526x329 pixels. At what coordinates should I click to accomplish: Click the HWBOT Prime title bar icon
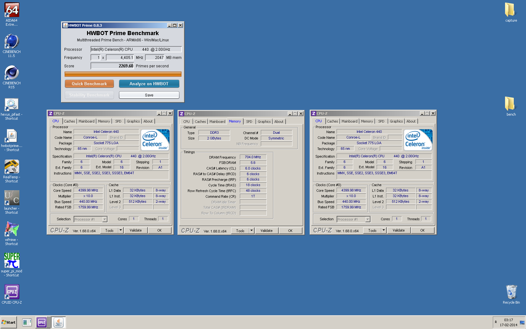[65, 25]
